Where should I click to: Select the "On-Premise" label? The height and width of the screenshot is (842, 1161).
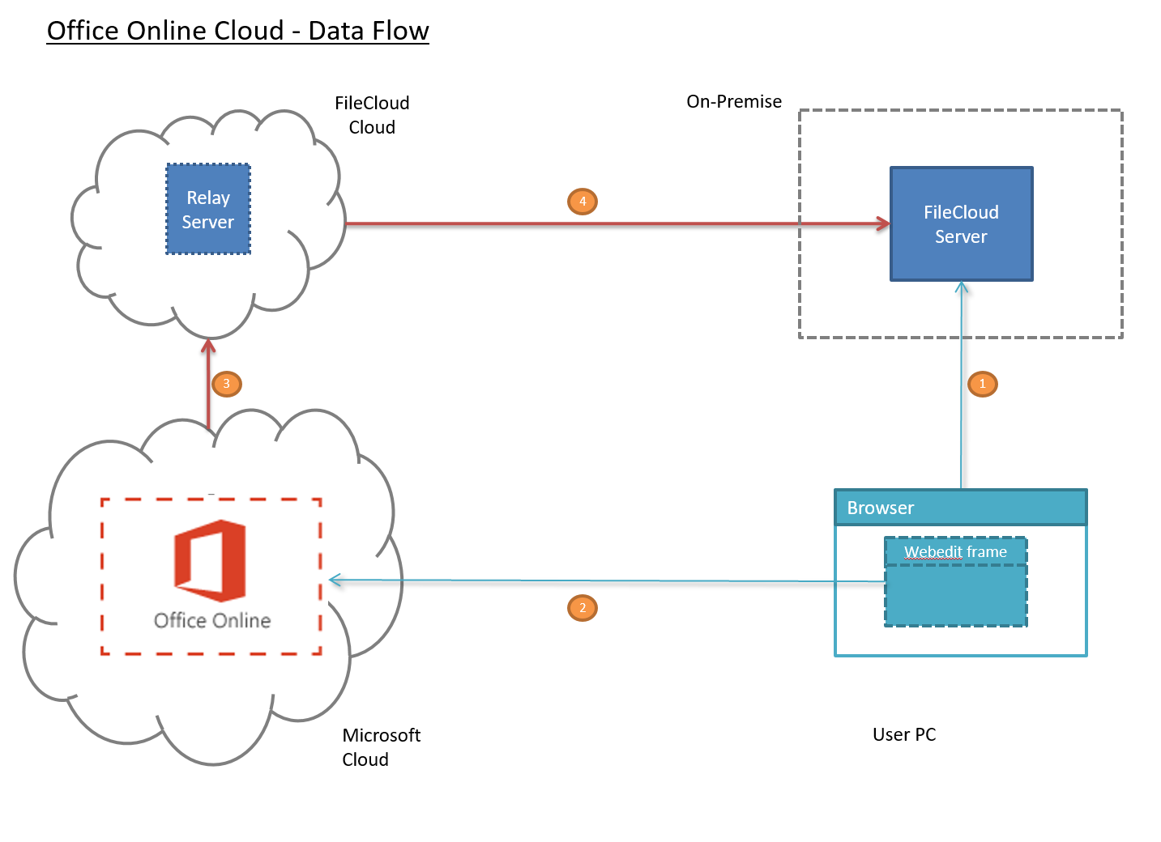pyautogui.click(x=734, y=101)
